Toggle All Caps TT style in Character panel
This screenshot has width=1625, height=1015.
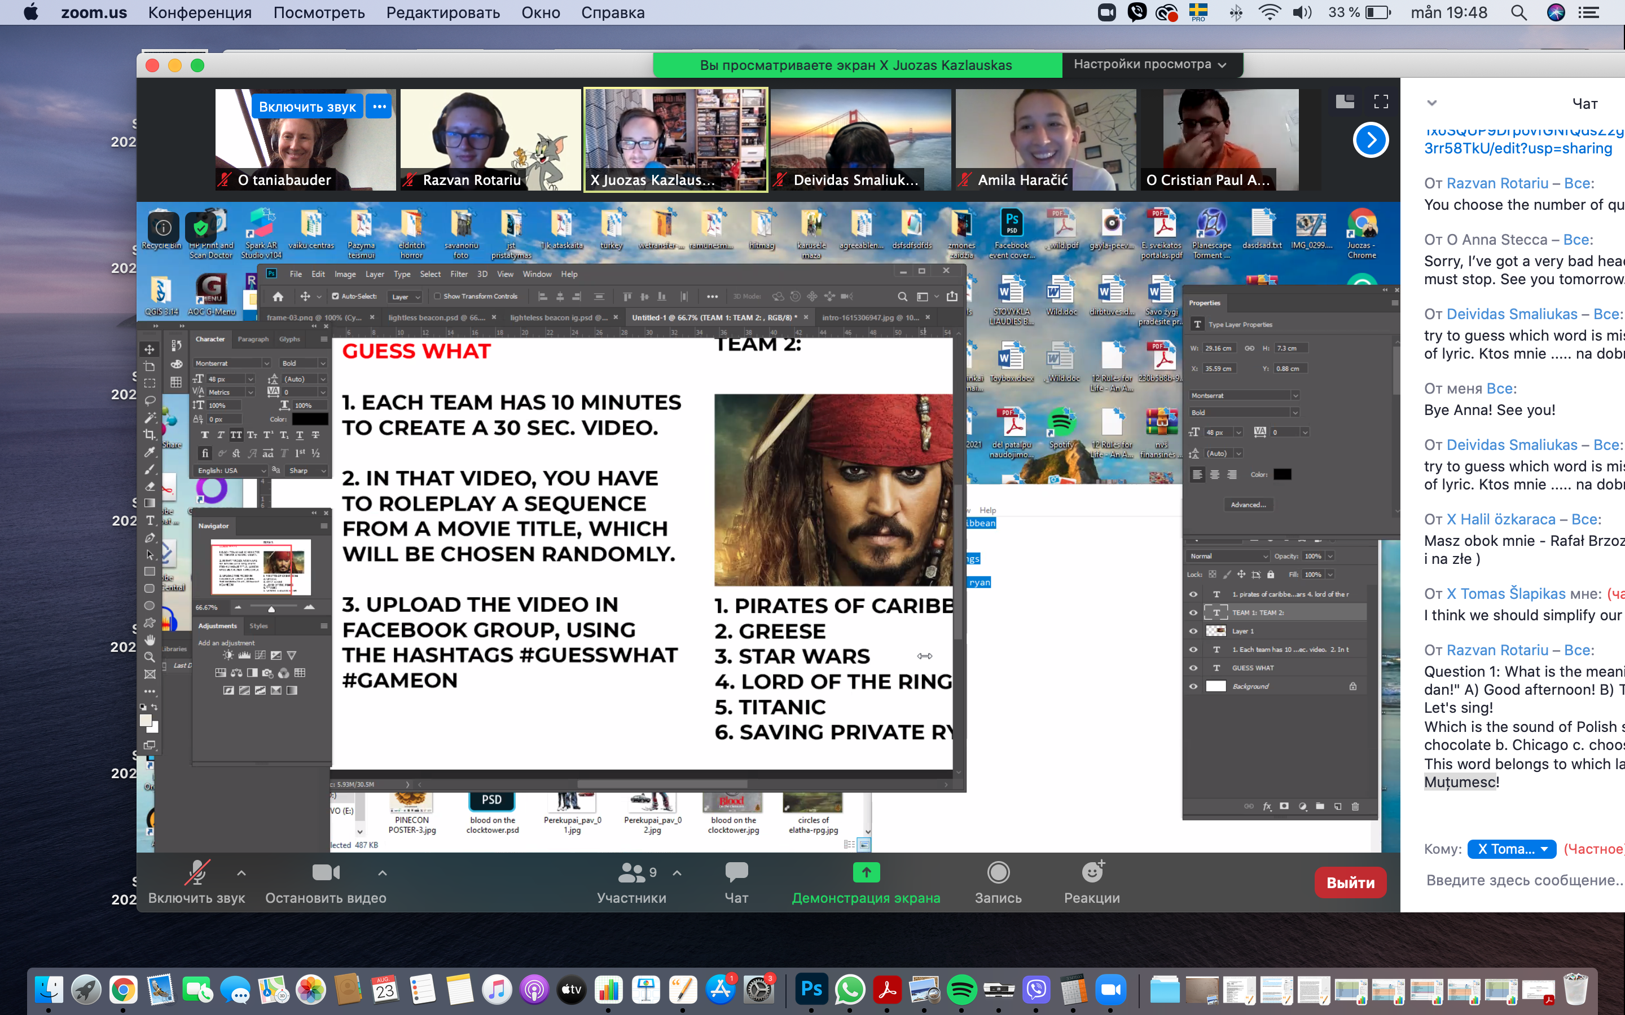pyautogui.click(x=236, y=435)
